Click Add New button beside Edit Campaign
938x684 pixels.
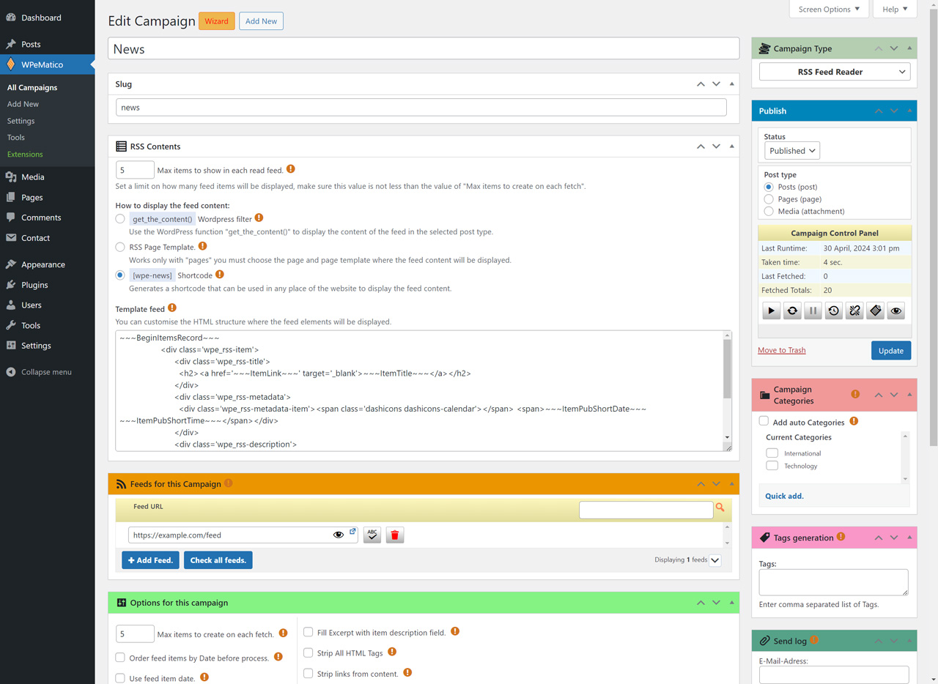[261, 21]
